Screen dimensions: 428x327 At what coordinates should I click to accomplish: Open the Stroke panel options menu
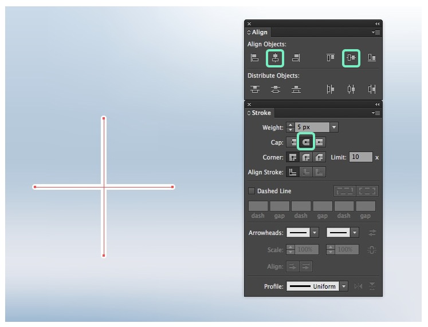pos(376,113)
